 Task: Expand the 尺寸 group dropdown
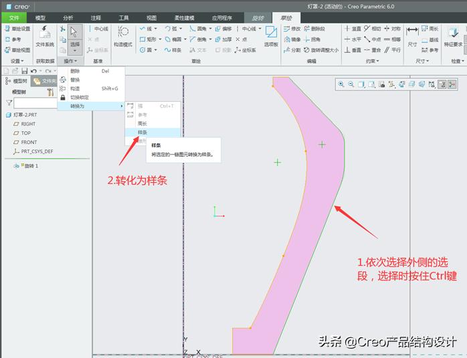point(422,61)
